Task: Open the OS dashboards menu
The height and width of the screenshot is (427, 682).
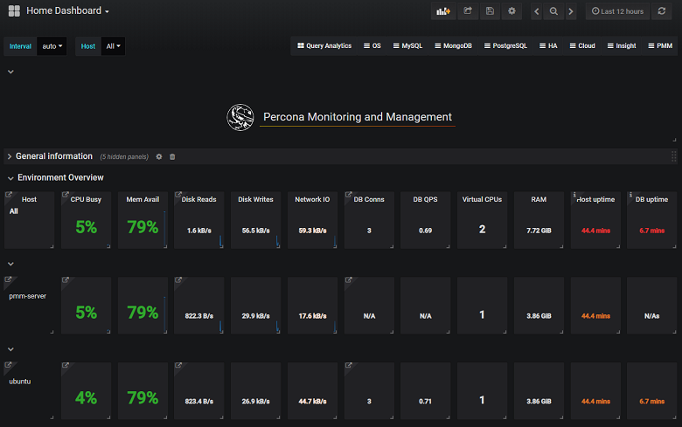Action: point(372,45)
